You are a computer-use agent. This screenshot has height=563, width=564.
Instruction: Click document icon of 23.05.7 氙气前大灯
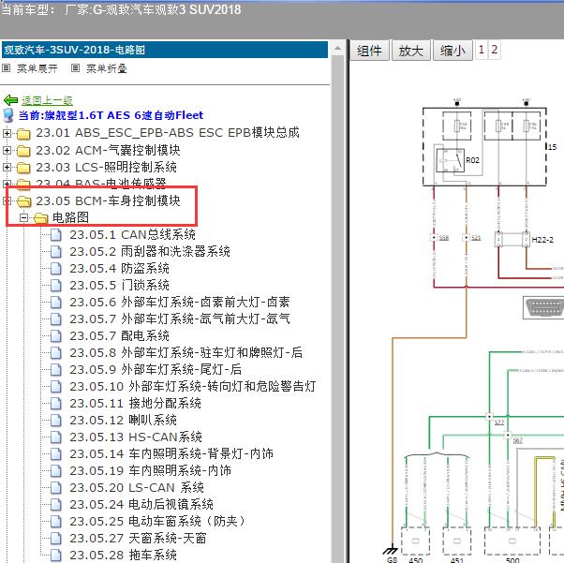(56, 319)
